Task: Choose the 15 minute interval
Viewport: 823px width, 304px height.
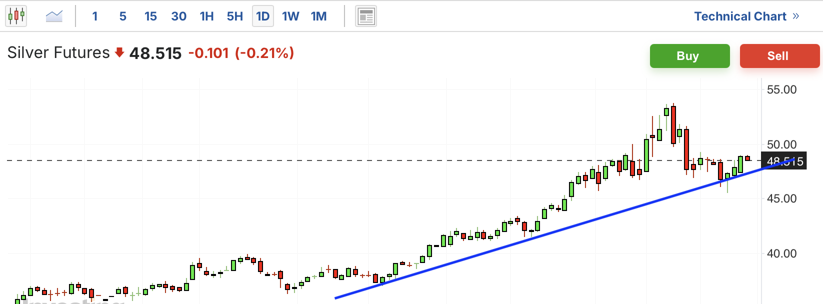Action: 150,16
